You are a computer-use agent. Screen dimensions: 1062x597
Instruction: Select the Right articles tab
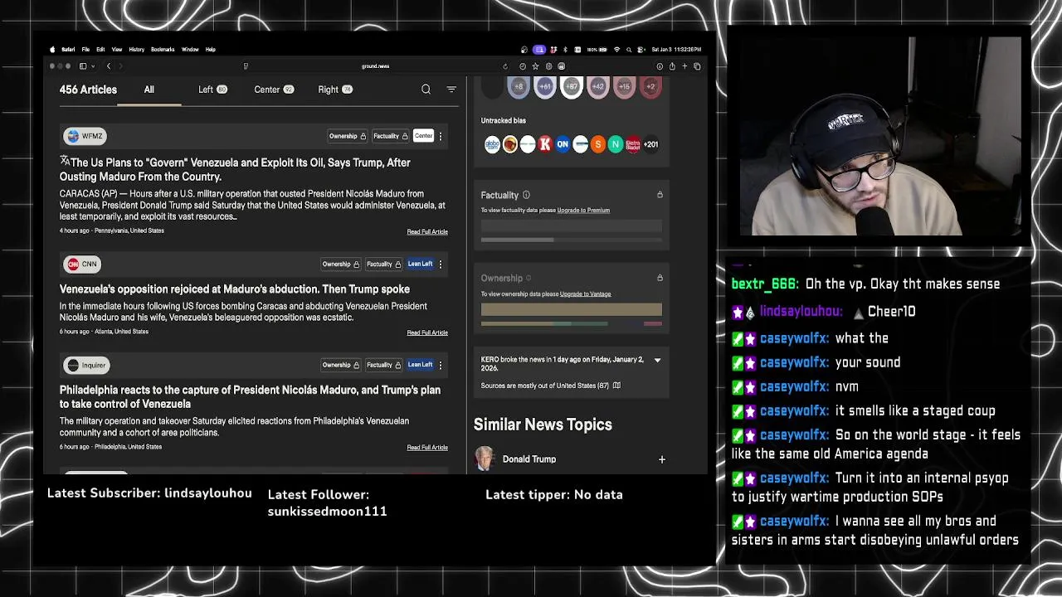[335, 90]
